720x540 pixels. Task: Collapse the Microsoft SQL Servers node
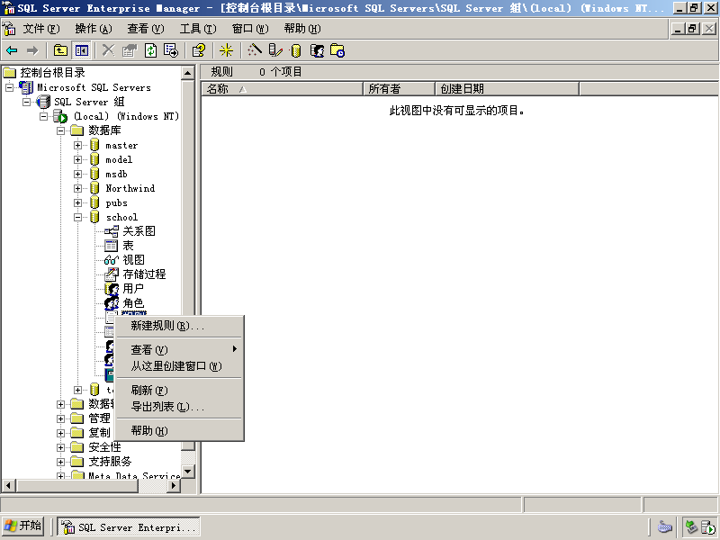pyautogui.click(x=9, y=87)
